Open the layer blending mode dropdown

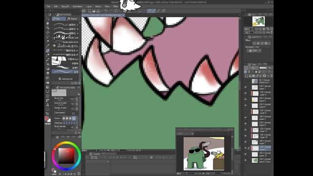coord(254,68)
